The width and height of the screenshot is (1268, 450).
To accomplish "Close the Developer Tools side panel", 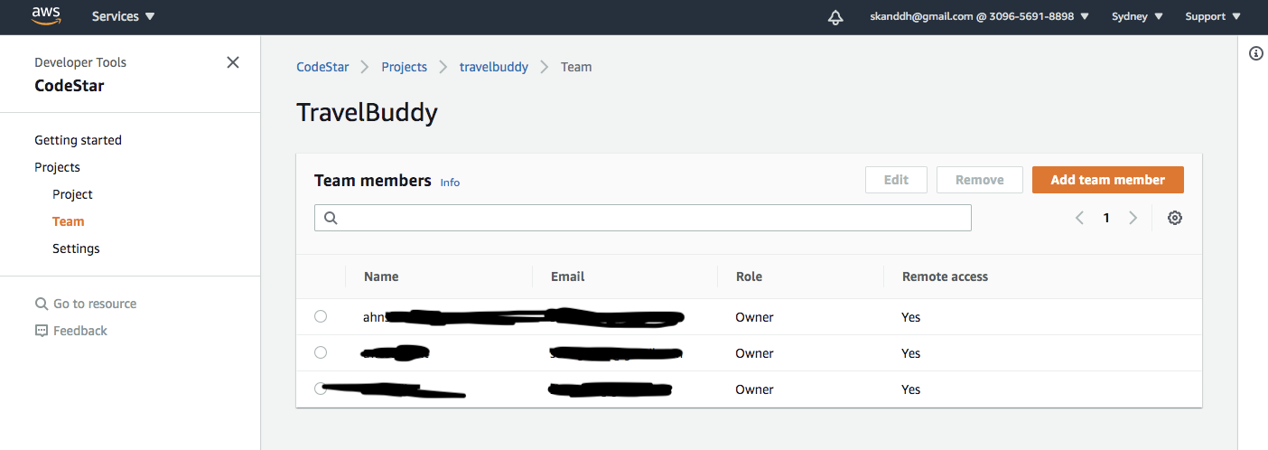I will (x=233, y=62).
